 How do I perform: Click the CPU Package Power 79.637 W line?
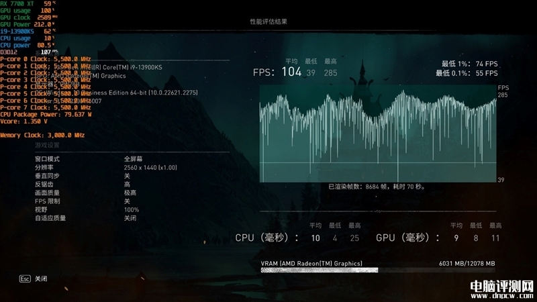(x=46, y=114)
